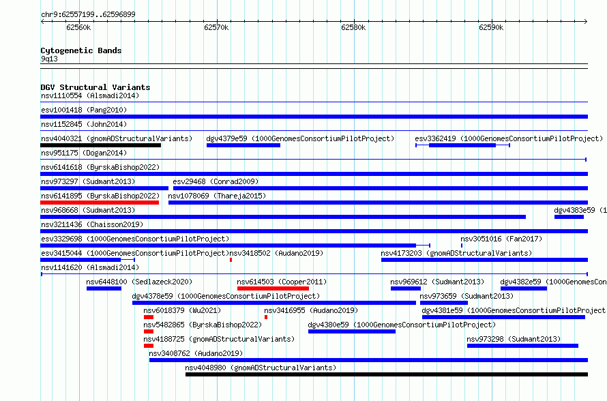
Task: Select the dgv4381e59 variant blue bar
Action: (503, 317)
